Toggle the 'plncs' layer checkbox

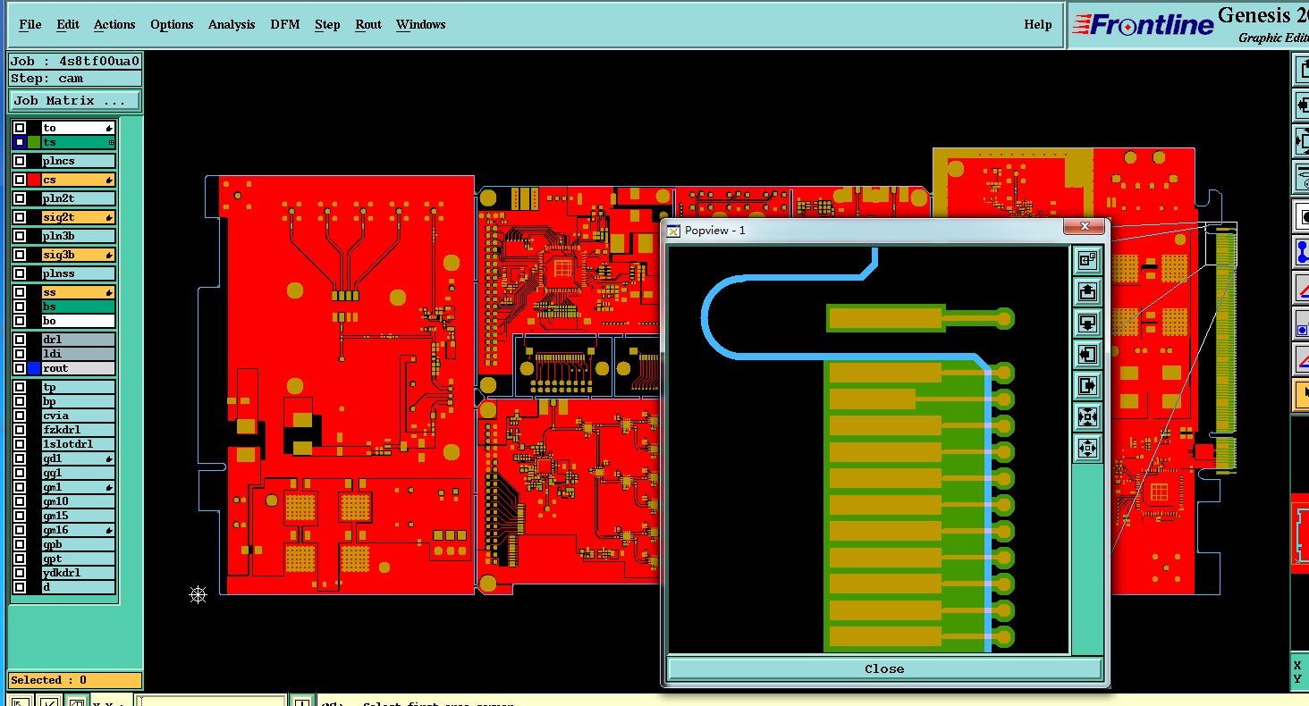point(20,161)
